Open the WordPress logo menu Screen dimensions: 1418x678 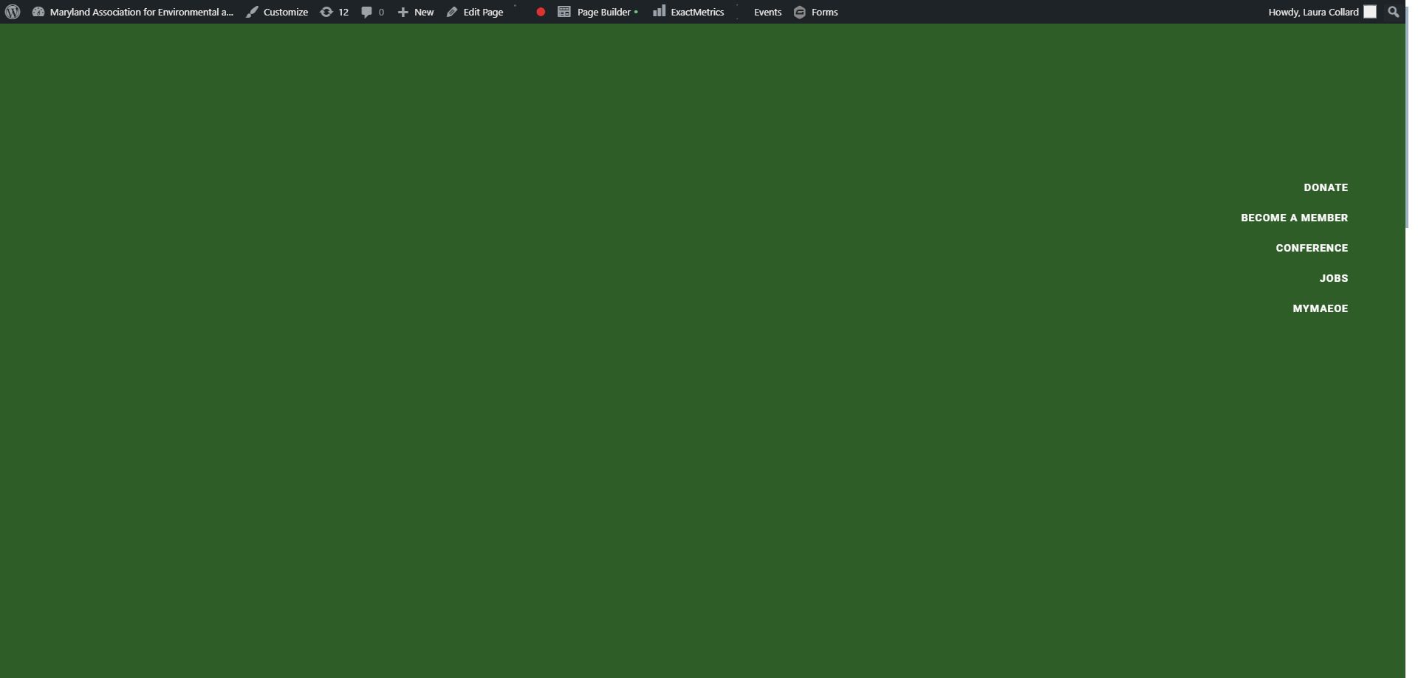[x=13, y=12]
